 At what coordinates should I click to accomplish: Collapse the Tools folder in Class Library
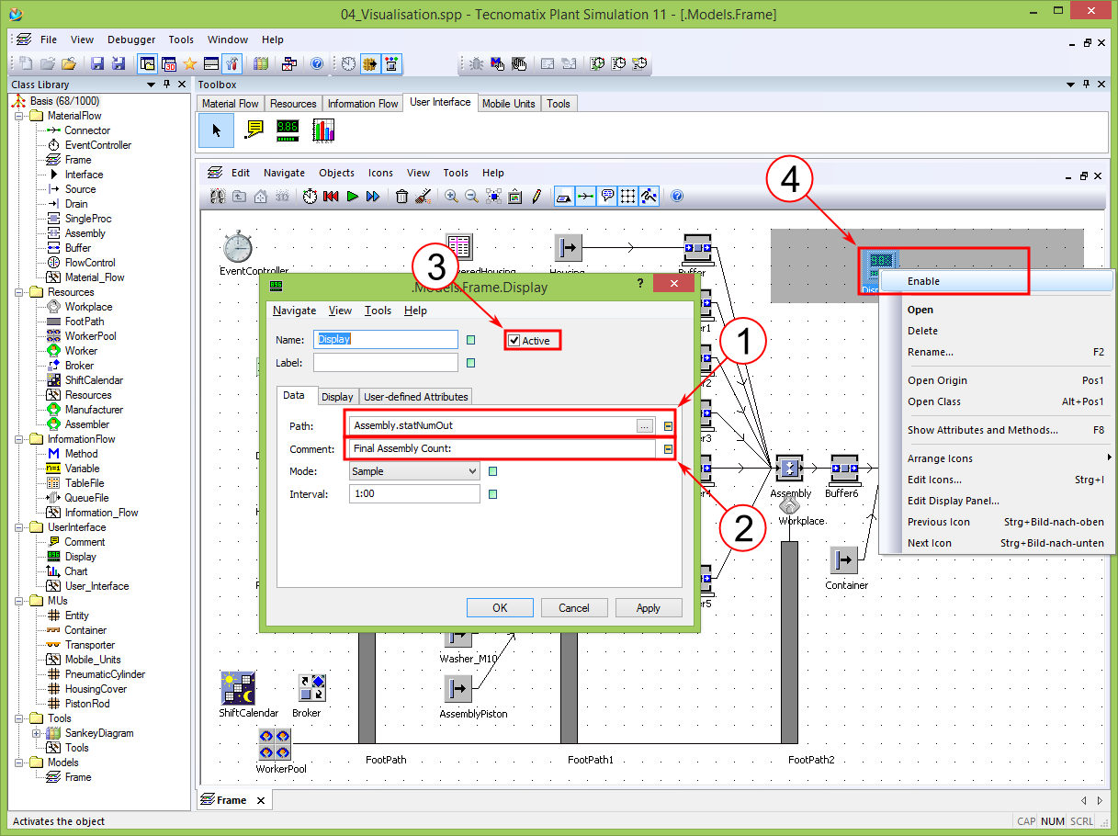[19, 718]
